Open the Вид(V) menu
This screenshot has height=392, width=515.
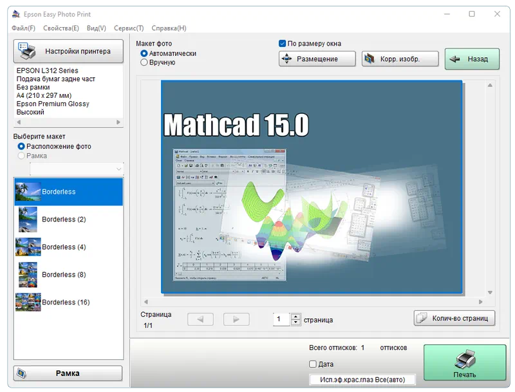96,28
